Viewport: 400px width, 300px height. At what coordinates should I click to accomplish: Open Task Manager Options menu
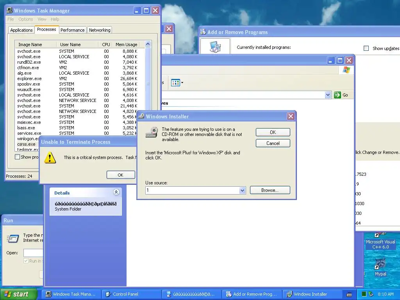click(x=25, y=19)
